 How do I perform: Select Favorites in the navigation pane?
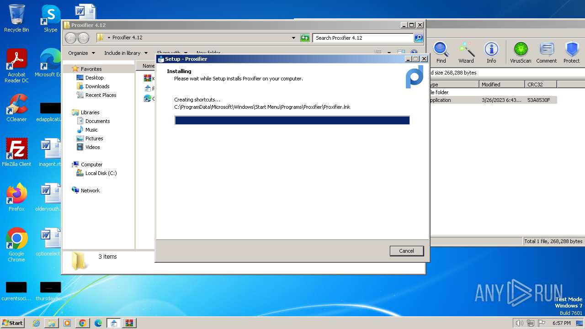(x=91, y=69)
